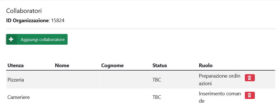This screenshot has width=279, height=104.
Task: Click the Preparazione ordinazioni role text
Action: coord(220,80)
